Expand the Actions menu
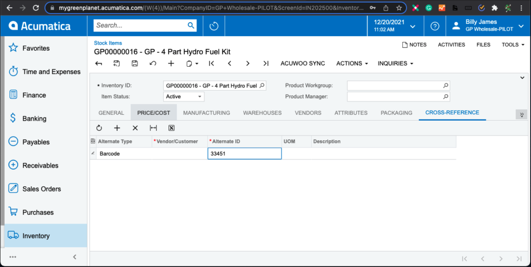 pos(352,64)
